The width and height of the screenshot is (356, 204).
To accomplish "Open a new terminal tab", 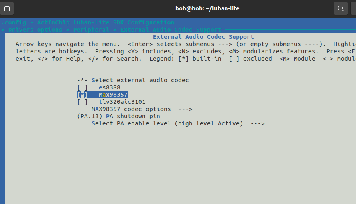I will [x=7, y=8].
